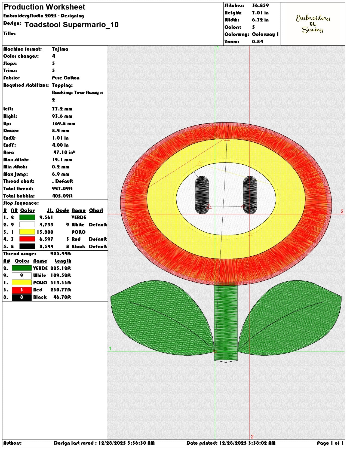Click the Right value '93.6 mm'
This screenshot has width=347, height=449.
point(62,116)
